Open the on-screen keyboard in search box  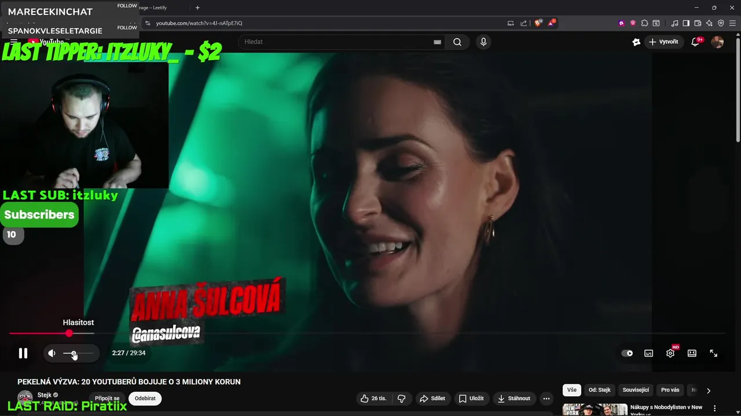[438, 42]
